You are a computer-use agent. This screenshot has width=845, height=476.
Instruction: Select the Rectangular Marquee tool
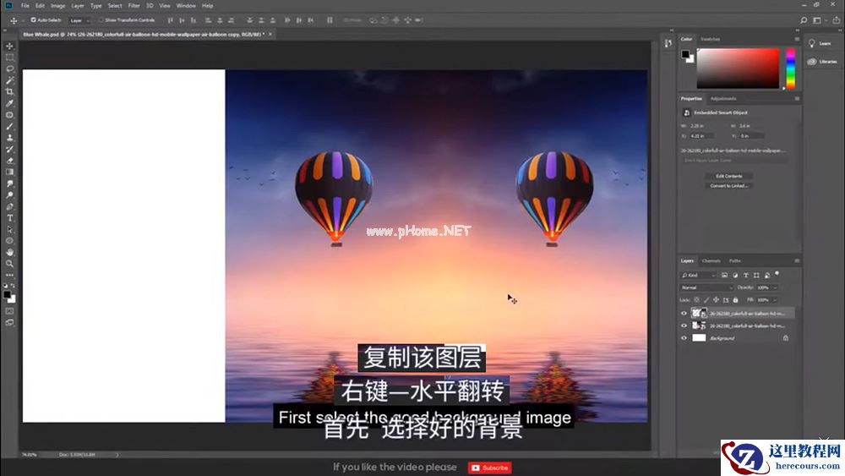(9, 57)
